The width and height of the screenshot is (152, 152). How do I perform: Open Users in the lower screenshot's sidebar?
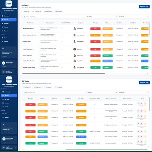(9, 114)
